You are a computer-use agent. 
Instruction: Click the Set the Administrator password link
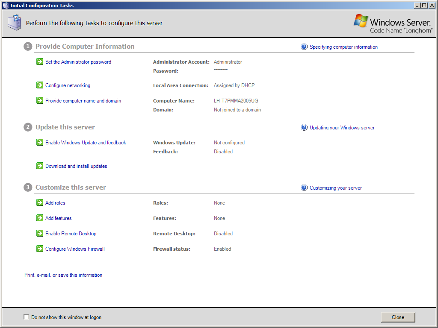[78, 62]
